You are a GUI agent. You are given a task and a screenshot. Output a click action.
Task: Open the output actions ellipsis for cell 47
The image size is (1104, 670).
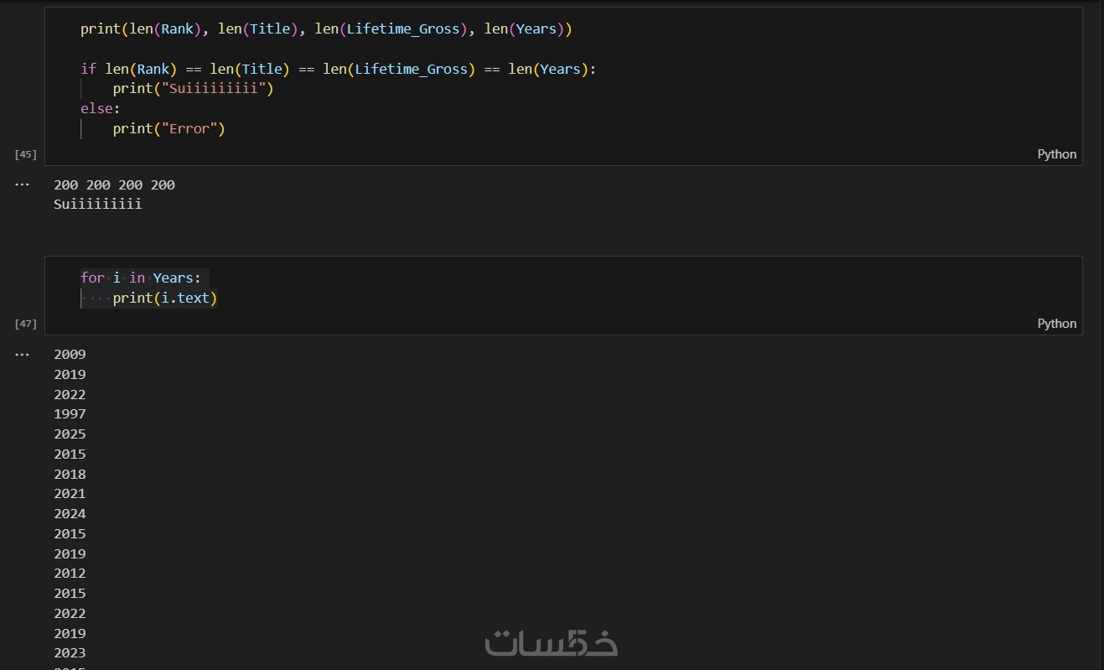pos(22,354)
